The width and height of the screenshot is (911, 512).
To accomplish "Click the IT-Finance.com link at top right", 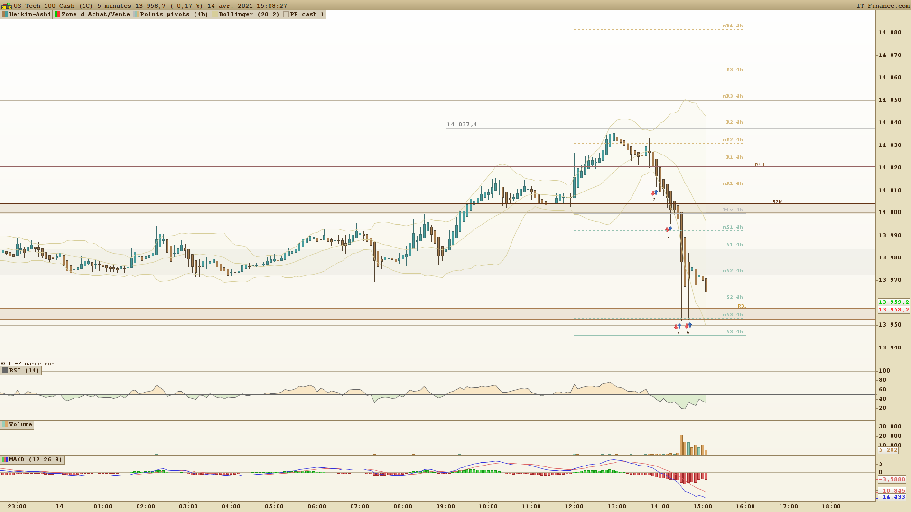I will (x=883, y=6).
